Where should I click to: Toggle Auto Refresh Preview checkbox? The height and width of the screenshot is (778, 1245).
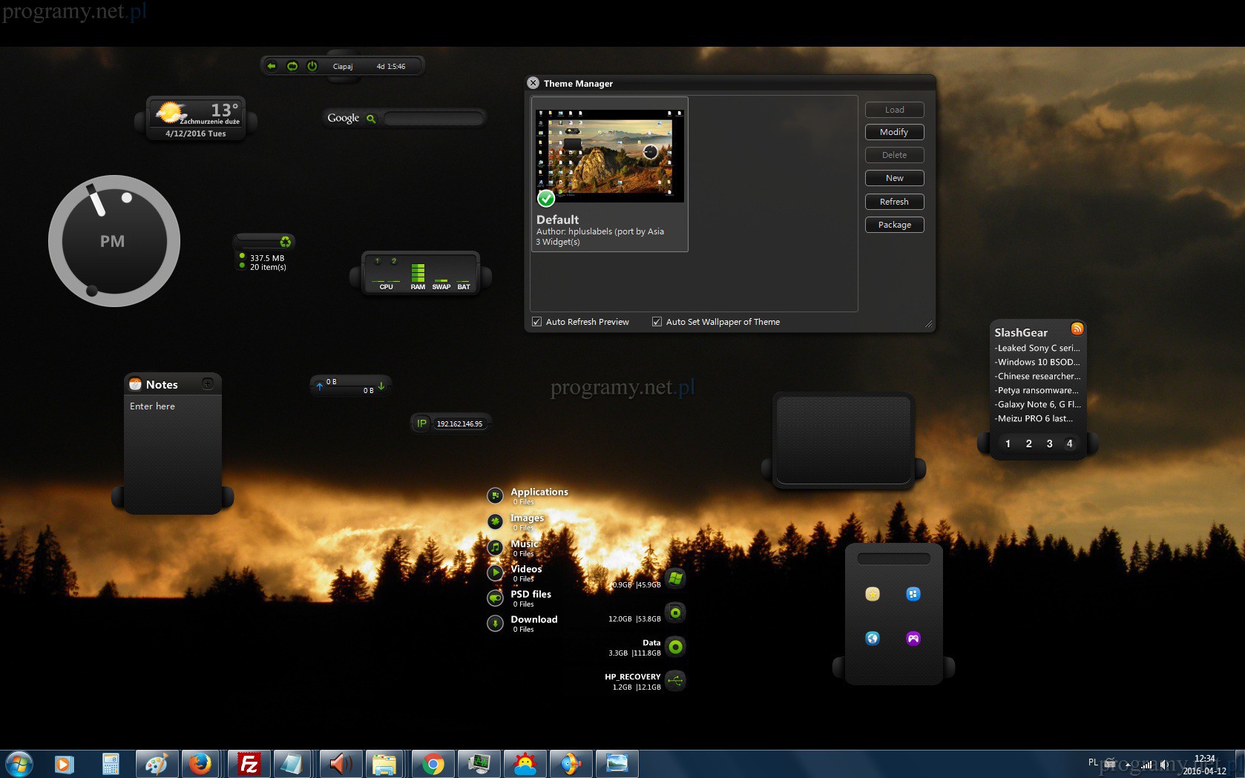(x=536, y=322)
